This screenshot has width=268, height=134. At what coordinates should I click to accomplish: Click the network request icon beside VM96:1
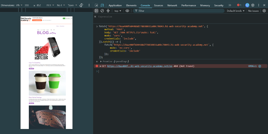point(260,66)
